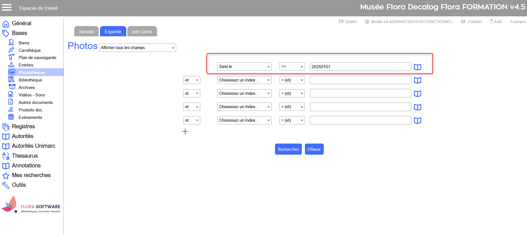The image size is (527, 235).
Task: Click the plus icon to add criterion
Action: pyautogui.click(x=185, y=132)
